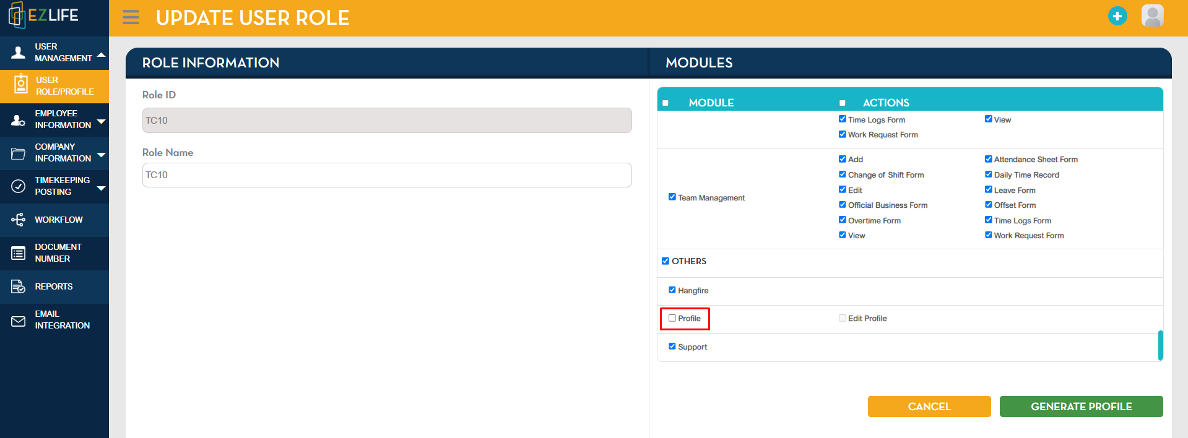The height and width of the screenshot is (438, 1188).
Task: Uncheck the Edit action checkbox
Action: pyautogui.click(x=843, y=190)
